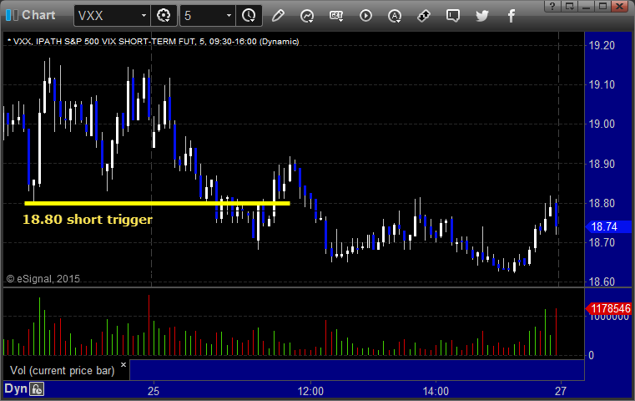Click the Chart window title label

pos(38,15)
